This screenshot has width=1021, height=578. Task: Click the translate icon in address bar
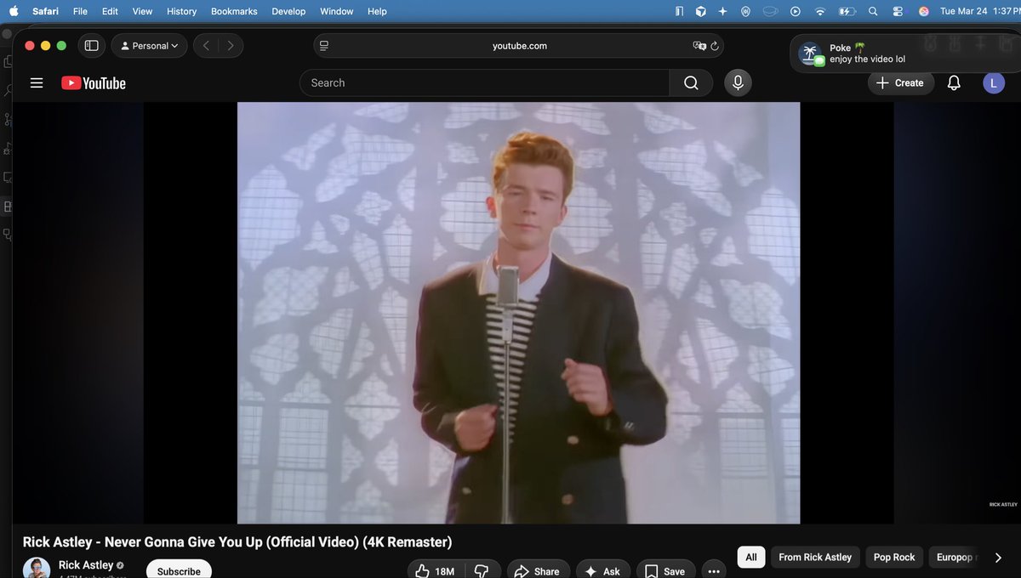click(x=699, y=46)
